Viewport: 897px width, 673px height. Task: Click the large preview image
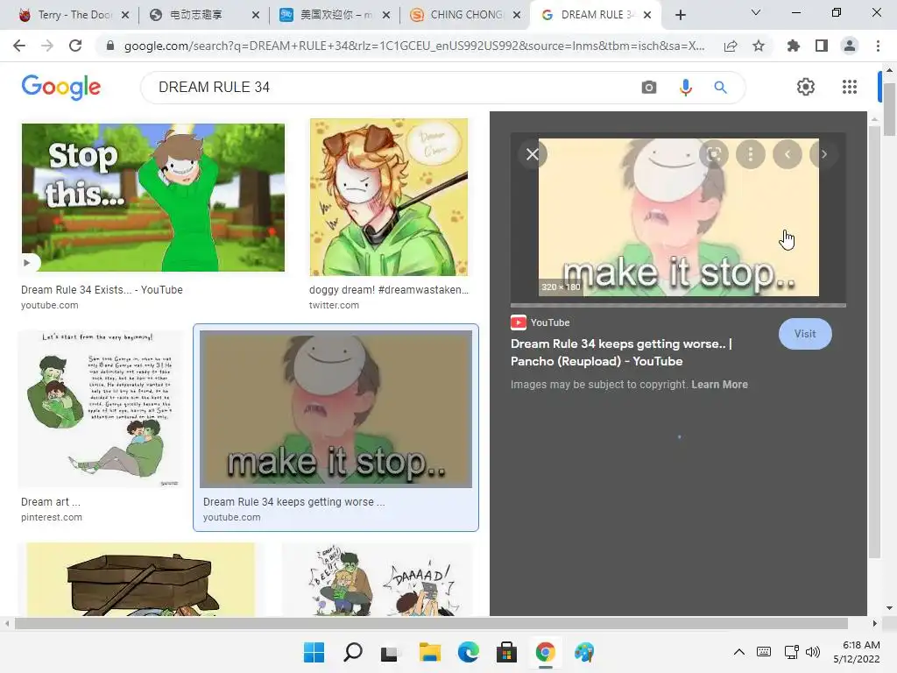[x=679, y=217]
